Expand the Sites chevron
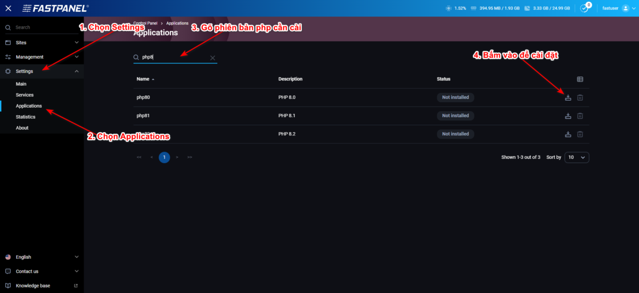Image resolution: width=639 pixels, height=293 pixels. [77, 43]
